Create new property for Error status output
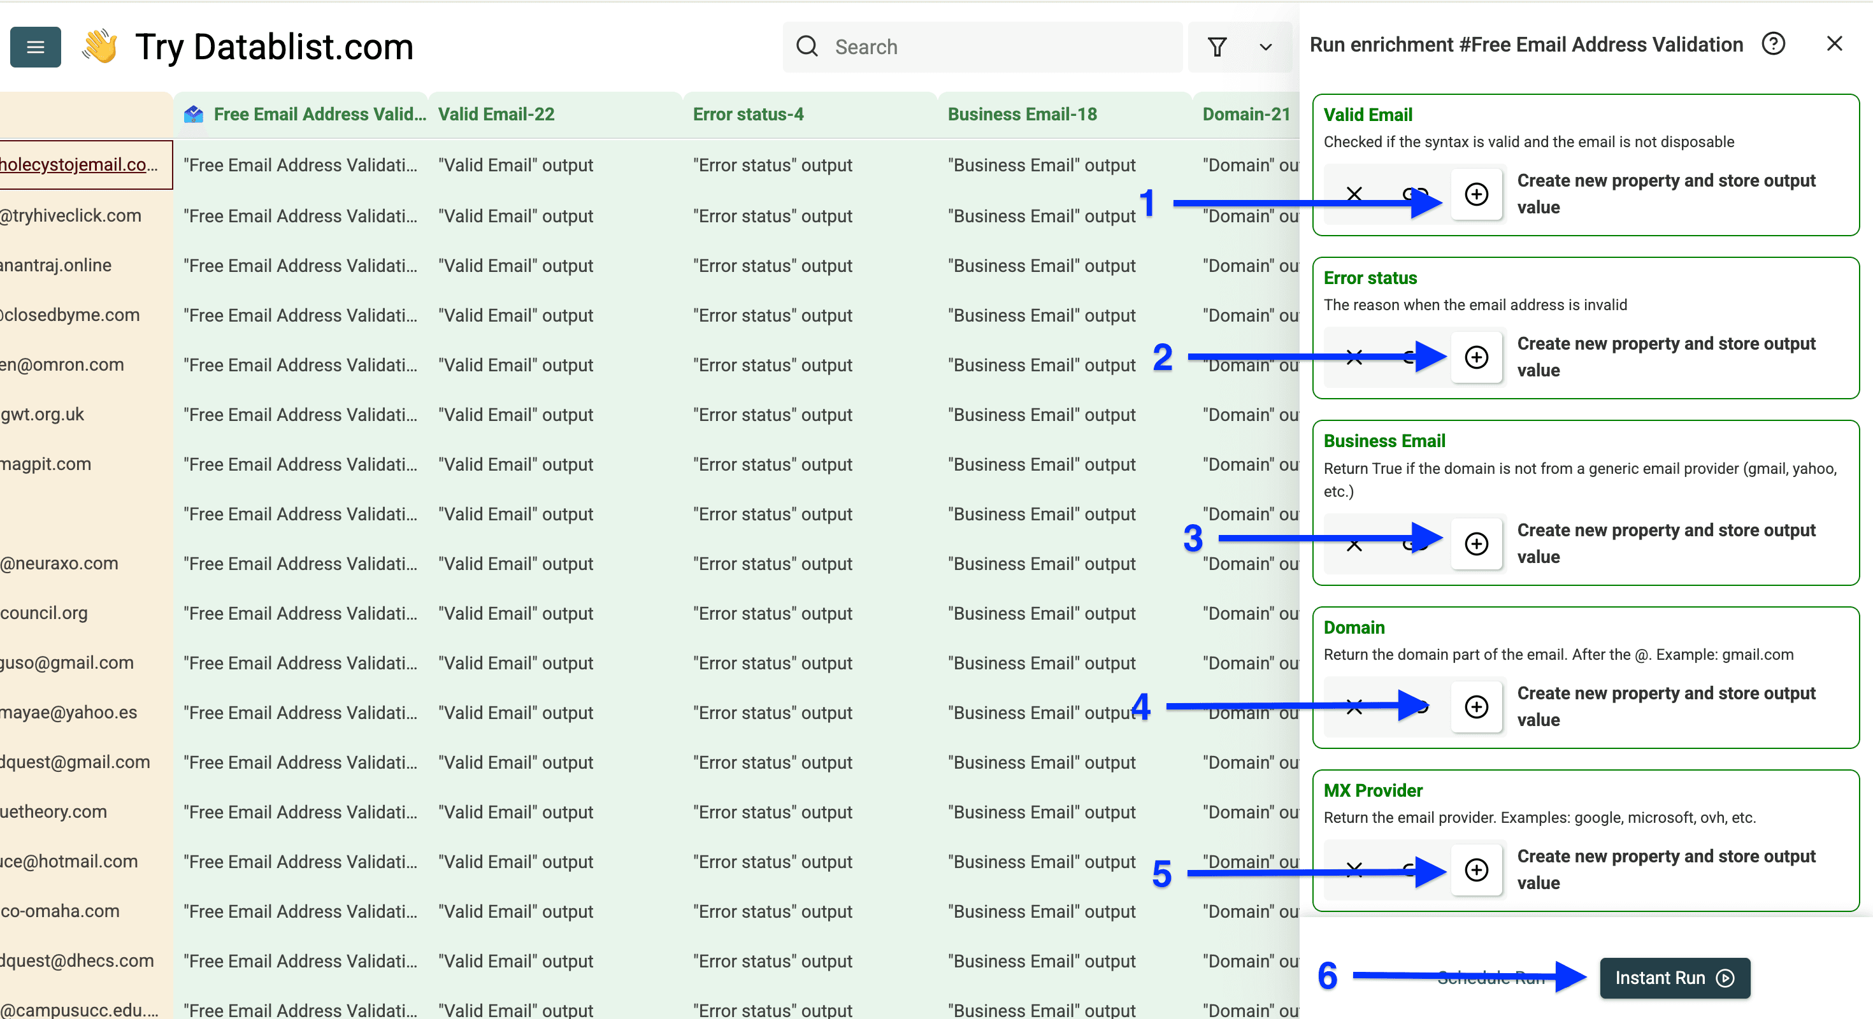The image size is (1873, 1019). point(1476,357)
